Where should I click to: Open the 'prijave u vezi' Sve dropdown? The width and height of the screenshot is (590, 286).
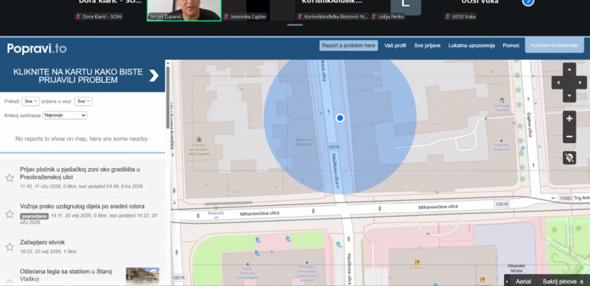(83, 102)
